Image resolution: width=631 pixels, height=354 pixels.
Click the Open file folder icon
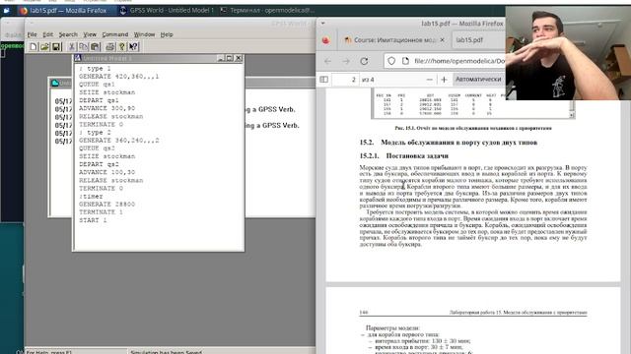coord(44,47)
